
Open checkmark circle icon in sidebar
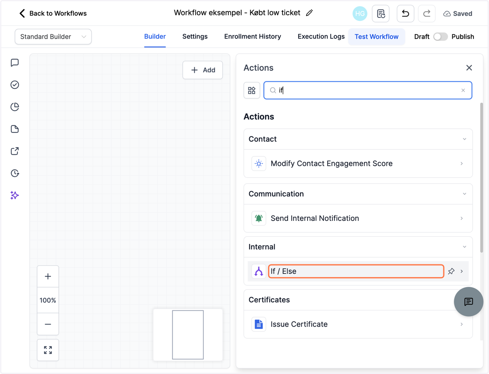[x=15, y=85]
